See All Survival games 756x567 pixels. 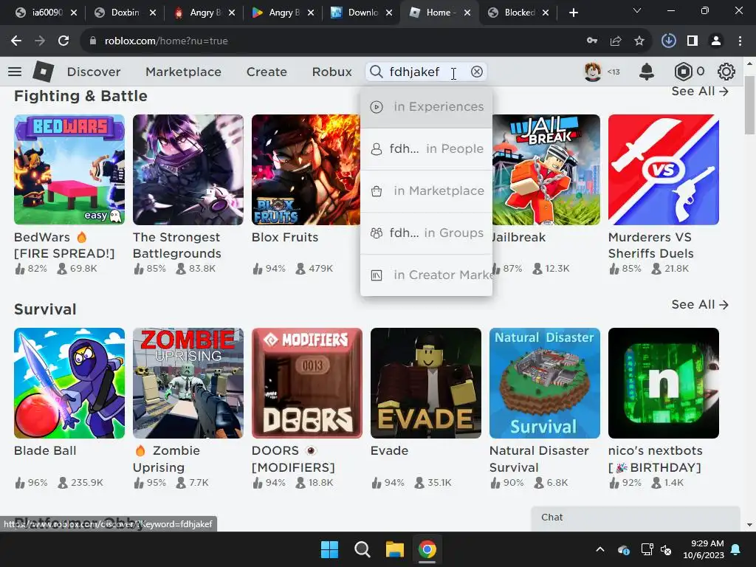pos(700,305)
